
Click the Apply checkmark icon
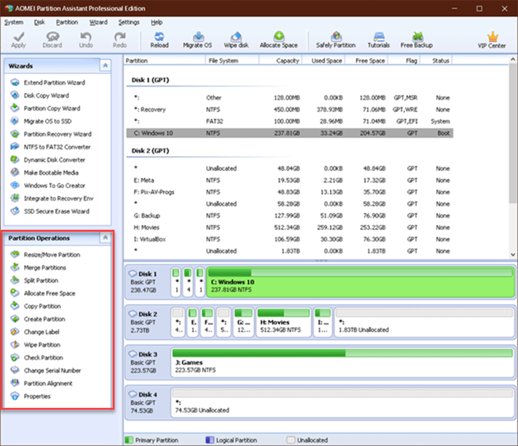click(x=19, y=36)
